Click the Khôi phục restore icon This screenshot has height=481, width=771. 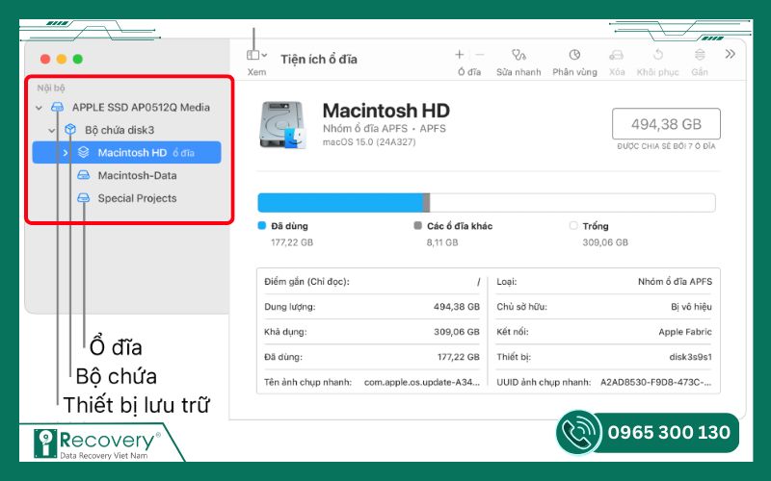[x=658, y=55]
